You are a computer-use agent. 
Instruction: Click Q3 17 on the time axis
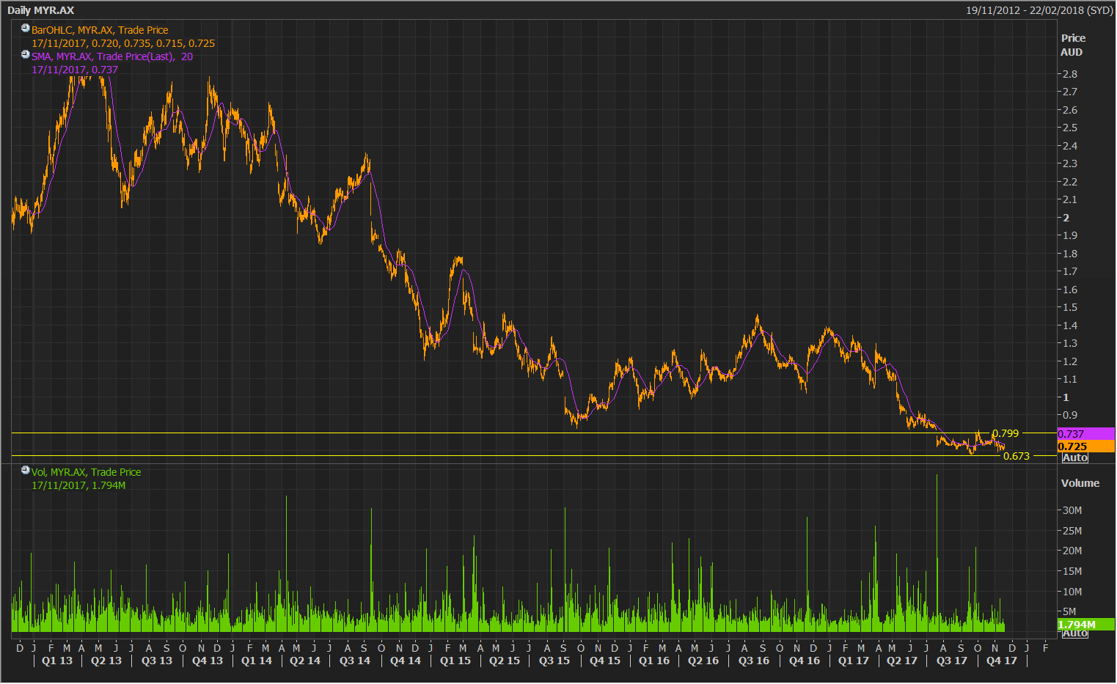point(952,661)
